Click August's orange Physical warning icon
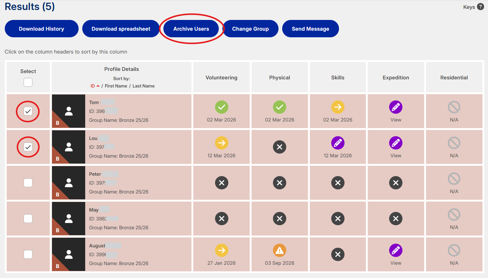This screenshot has width=488, height=278. point(280,250)
